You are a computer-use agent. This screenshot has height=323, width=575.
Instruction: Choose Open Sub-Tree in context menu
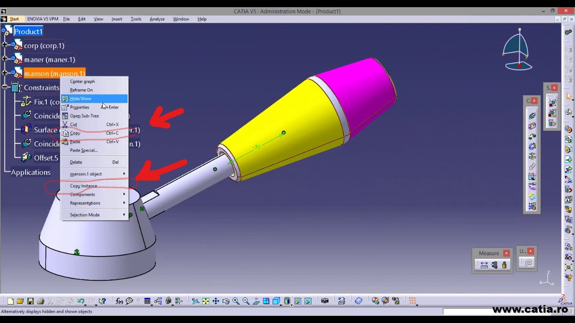[x=94, y=116]
